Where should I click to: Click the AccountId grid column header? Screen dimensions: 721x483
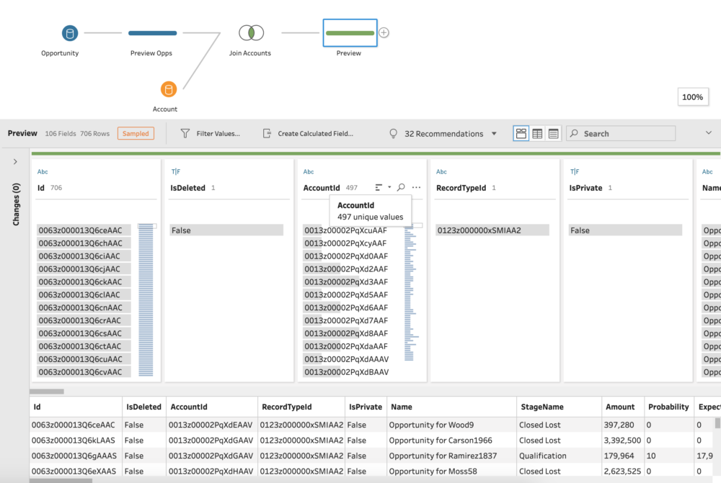coord(212,407)
